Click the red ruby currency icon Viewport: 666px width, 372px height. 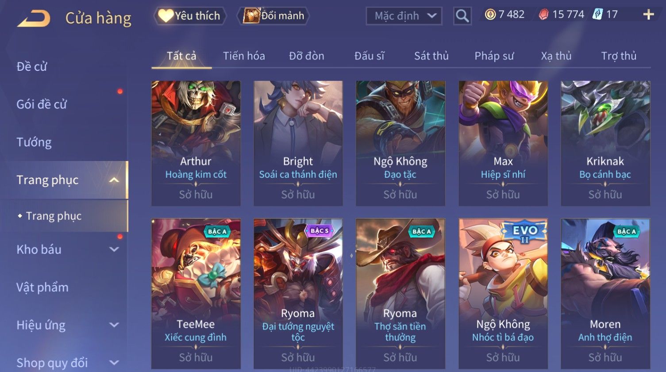pyautogui.click(x=543, y=15)
